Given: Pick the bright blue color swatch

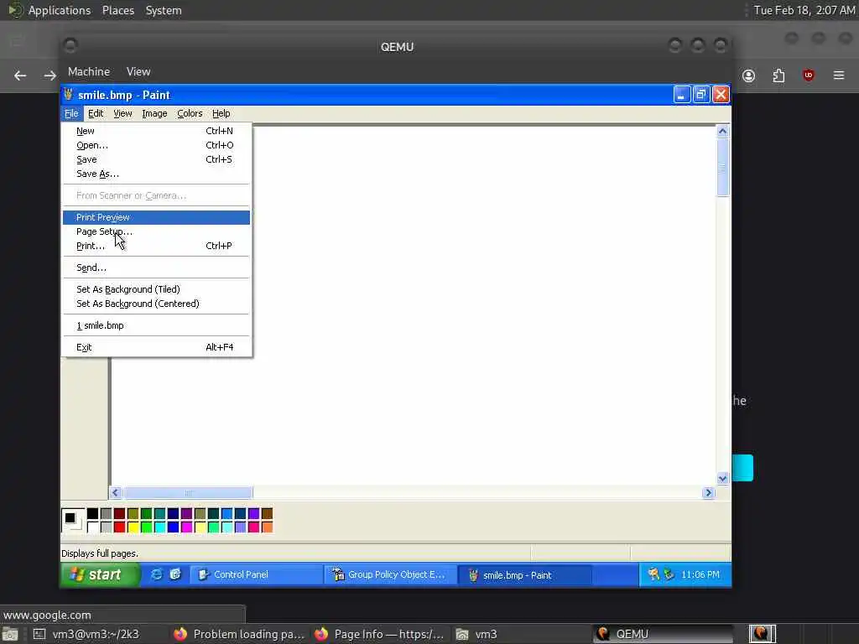Looking at the screenshot, I should pyautogui.click(x=173, y=527).
